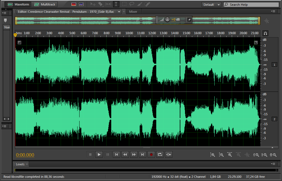This screenshot has width=282, height=181.
Task: Show the spectral pitch display
Action: pos(81,4)
